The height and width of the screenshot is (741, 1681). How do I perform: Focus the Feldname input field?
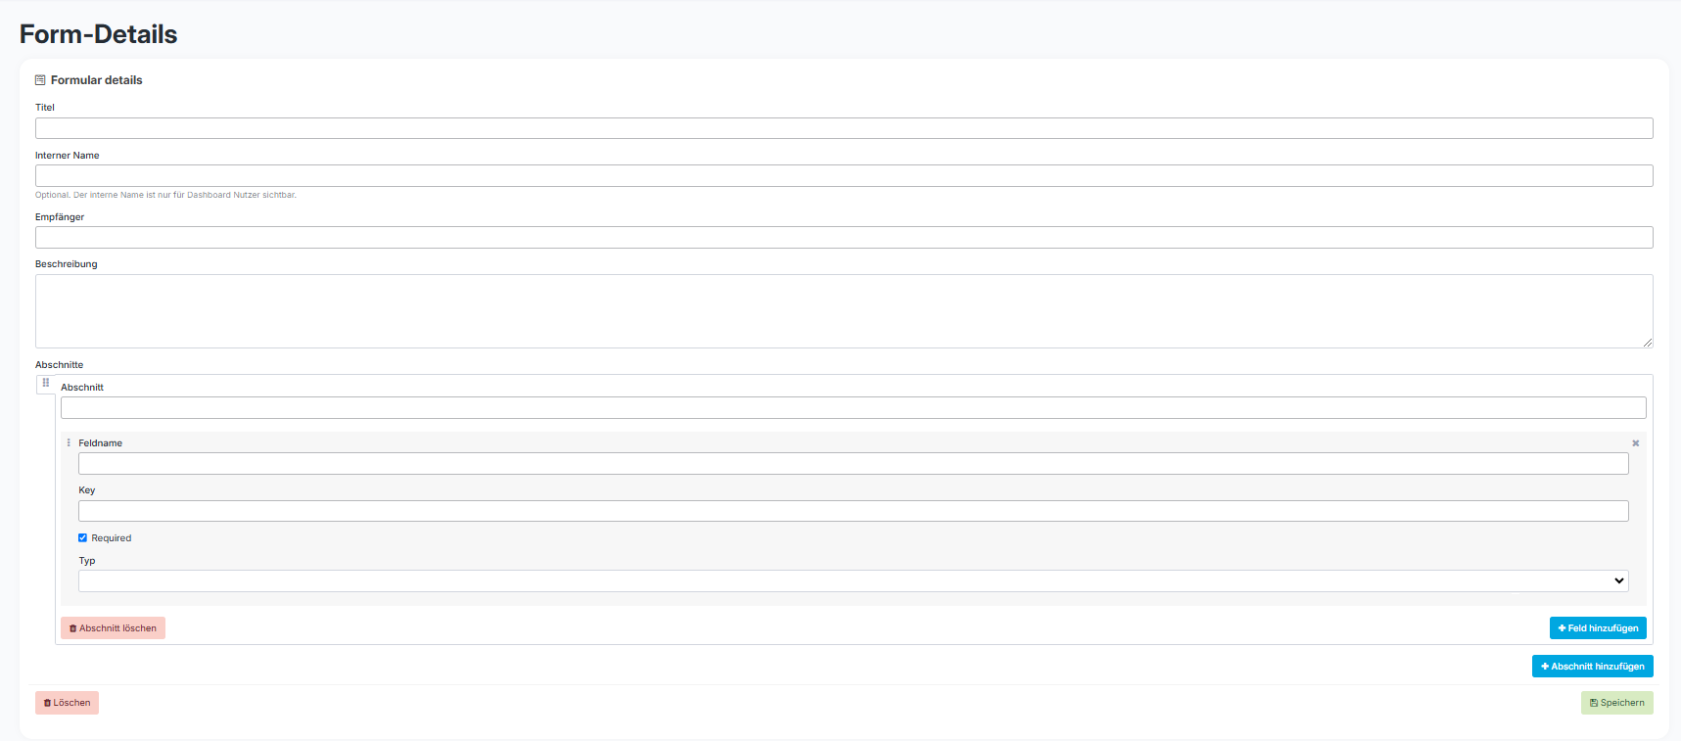(x=853, y=463)
